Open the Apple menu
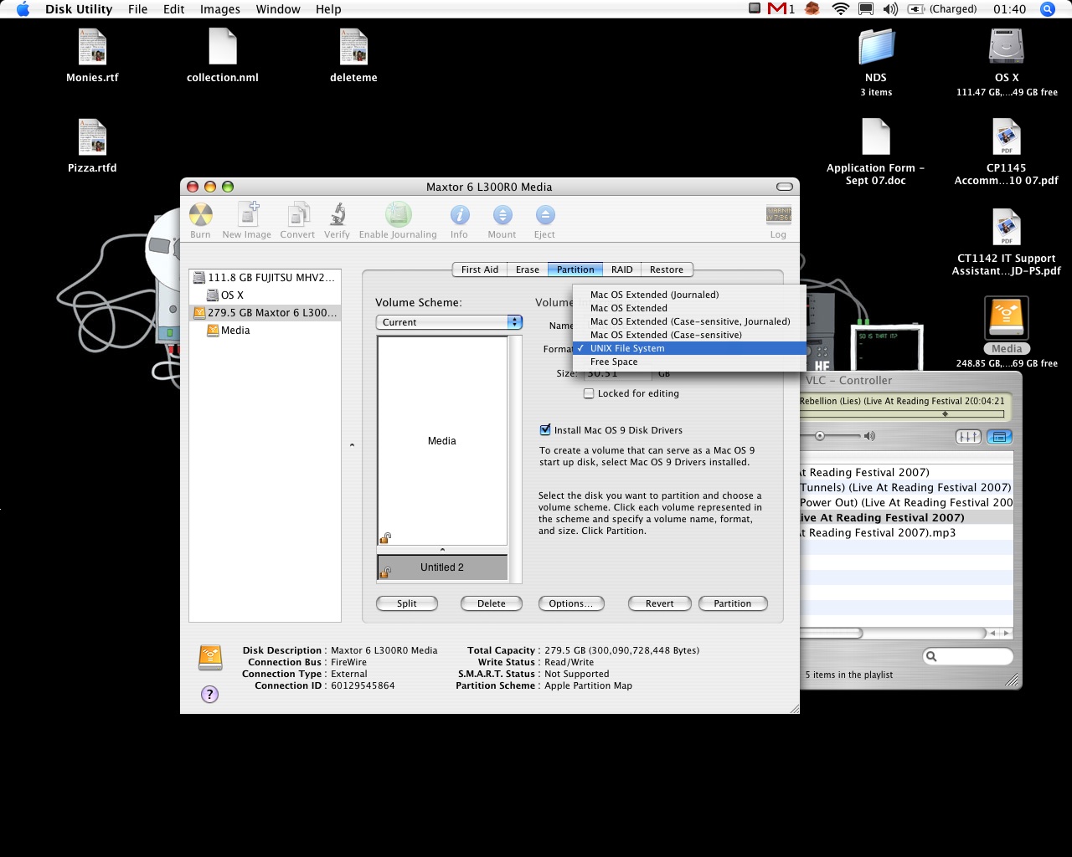Image resolution: width=1072 pixels, height=857 pixels. (x=23, y=9)
